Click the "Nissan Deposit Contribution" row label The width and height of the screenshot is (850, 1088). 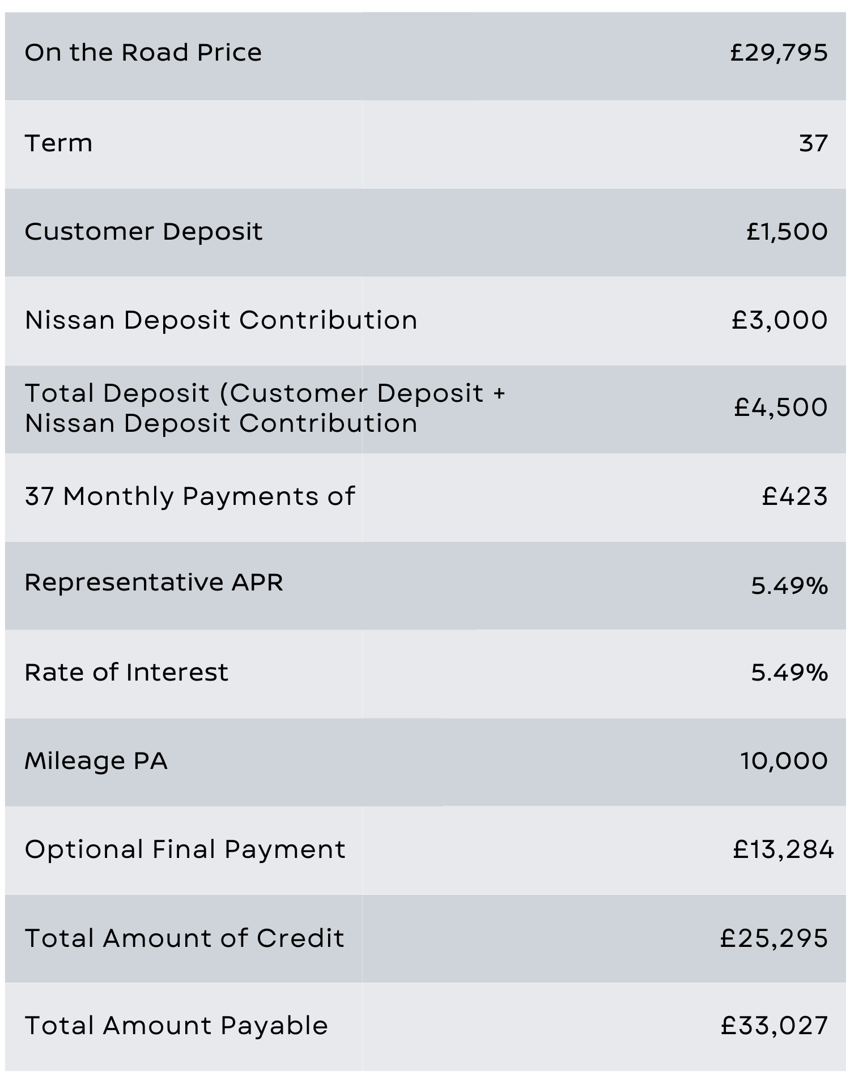coord(221,320)
